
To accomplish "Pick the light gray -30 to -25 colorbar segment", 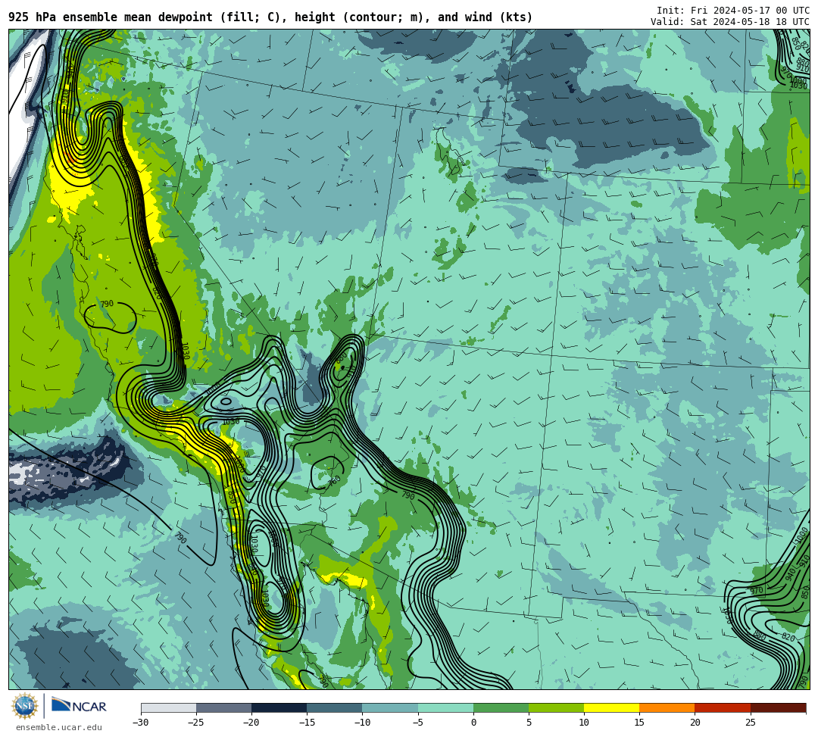I will coord(168,707).
